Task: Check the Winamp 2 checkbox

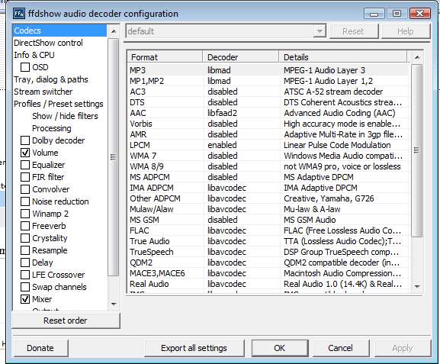Action: click(x=25, y=214)
